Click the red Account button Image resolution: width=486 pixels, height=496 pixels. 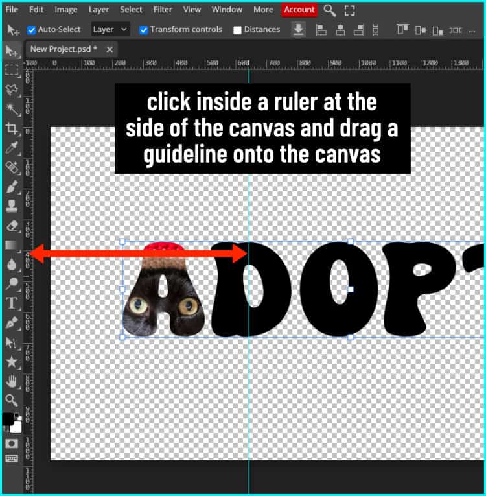(299, 10)
